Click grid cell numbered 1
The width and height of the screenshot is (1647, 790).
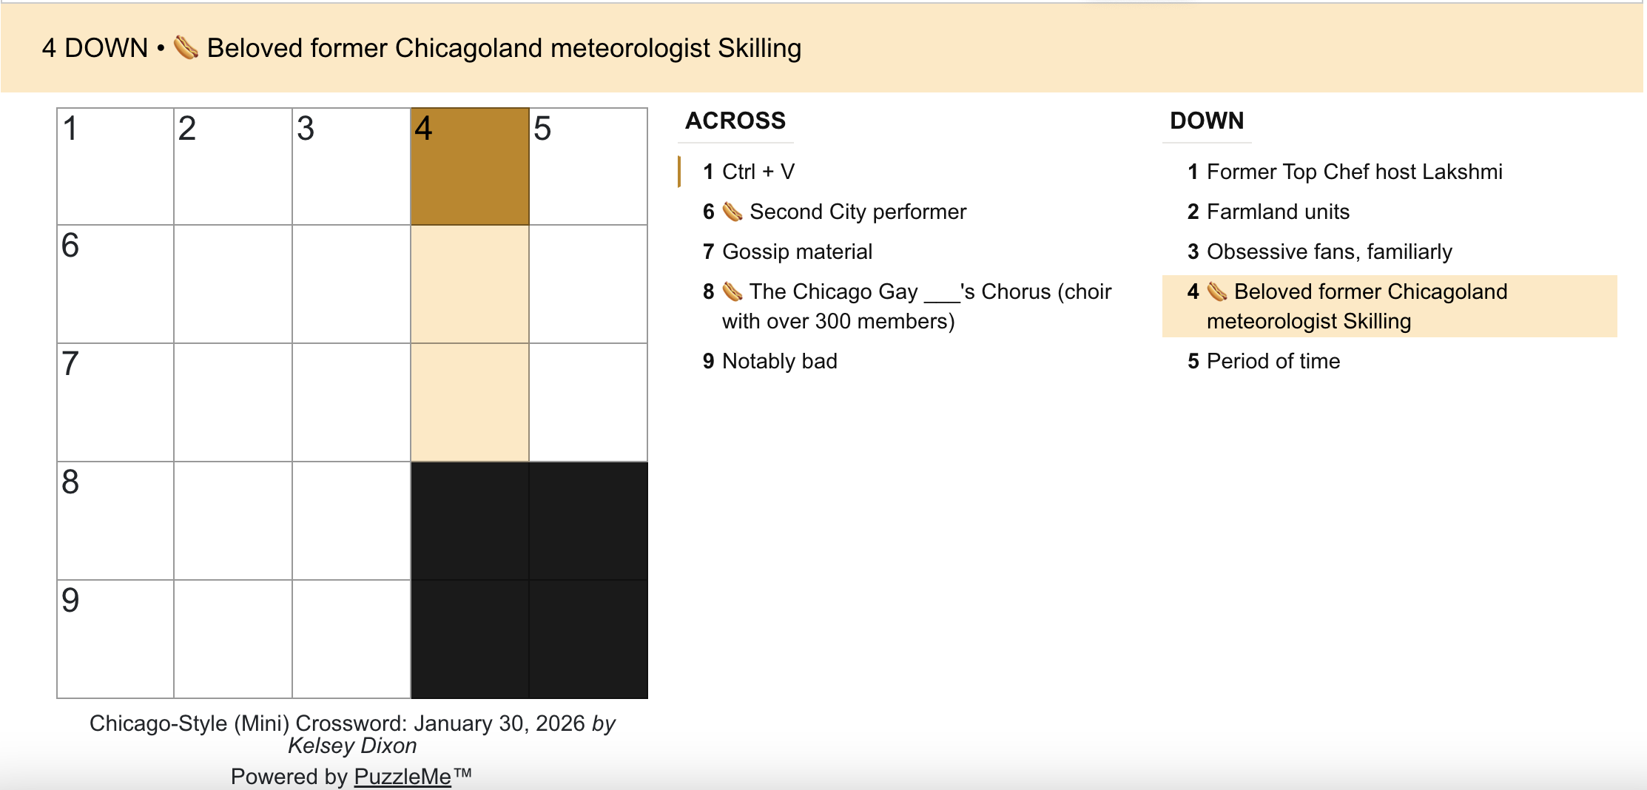(x=116, y=167)
